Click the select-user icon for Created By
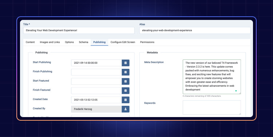The image size is (273, 137). 126,109
